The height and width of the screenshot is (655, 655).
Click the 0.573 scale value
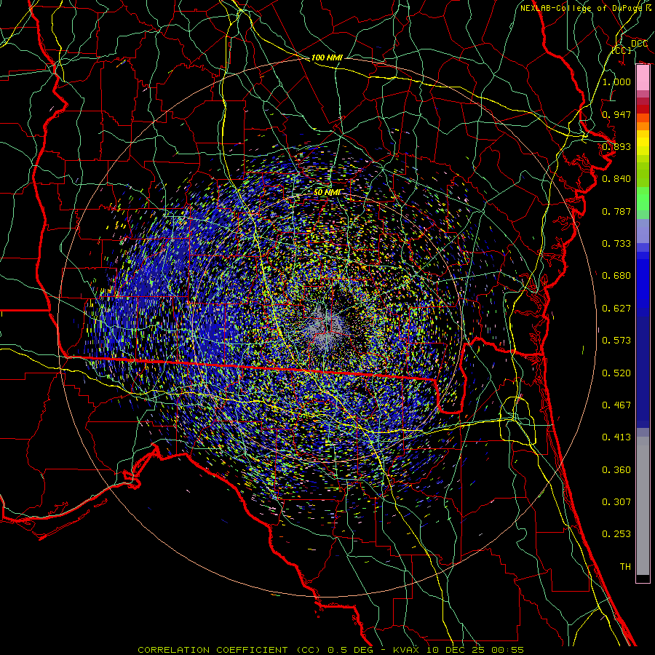[x=616, y=341]
